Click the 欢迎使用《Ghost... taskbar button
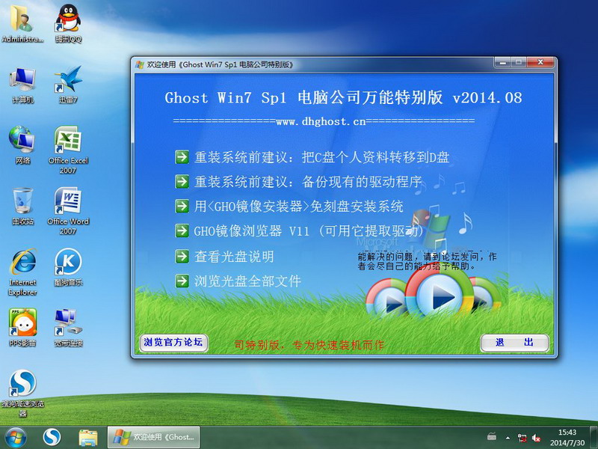Image resolution: width=598 pixels, height=449 pixels. [x=154, y=437]
